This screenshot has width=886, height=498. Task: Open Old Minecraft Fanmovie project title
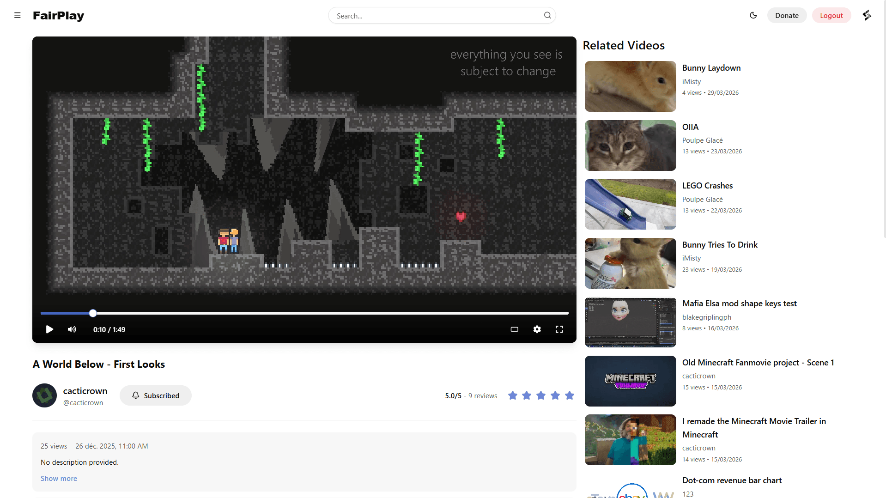click(758, 363)
